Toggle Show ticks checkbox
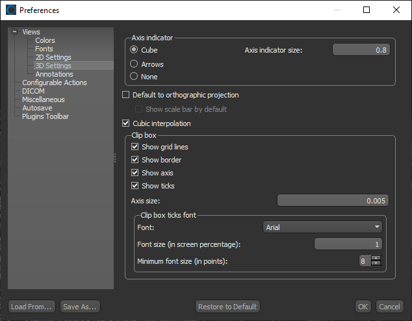412x321 pixels. [135, 186]
